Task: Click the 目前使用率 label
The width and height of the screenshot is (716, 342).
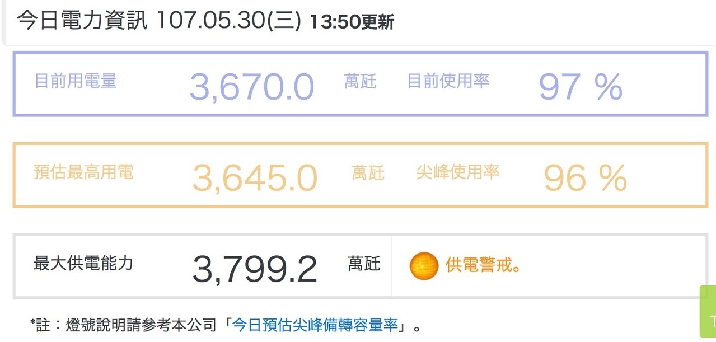Action: (x=448, y=81)
